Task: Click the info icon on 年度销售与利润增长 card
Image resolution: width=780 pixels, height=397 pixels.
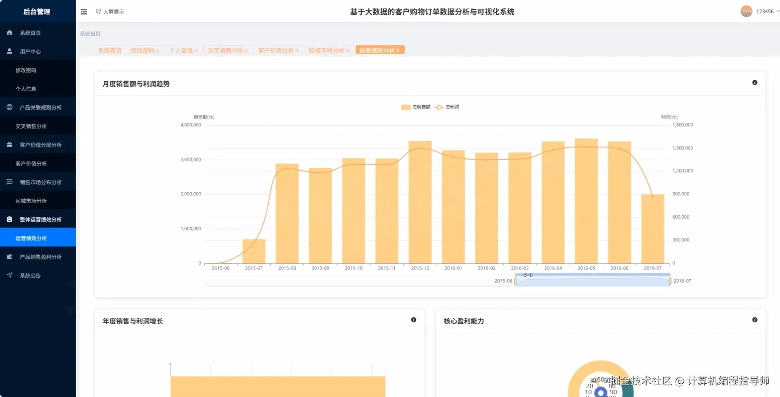Action: 413,320
